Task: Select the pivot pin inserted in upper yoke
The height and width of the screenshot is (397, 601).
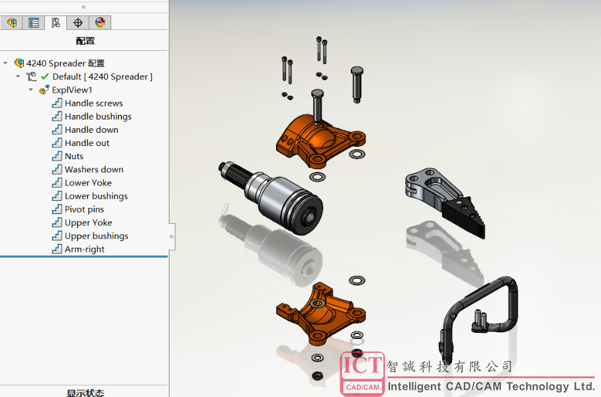Action: 317,107
